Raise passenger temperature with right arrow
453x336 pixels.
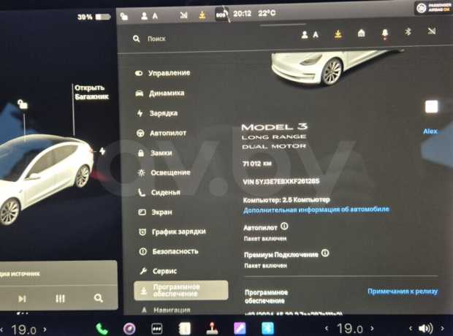click(372, 329)
